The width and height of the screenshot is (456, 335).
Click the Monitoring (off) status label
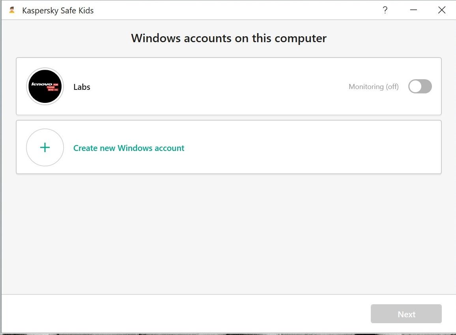pyautogui.click(x=373, y=86)
